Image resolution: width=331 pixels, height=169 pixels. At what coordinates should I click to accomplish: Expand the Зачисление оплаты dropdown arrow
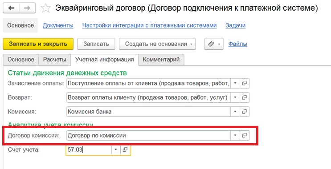pyautogui.click(x=235, y=83)
